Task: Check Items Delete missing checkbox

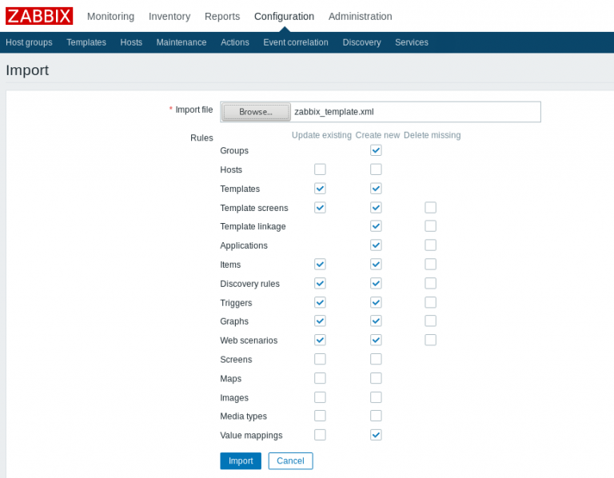Action: [x=430, y=265]
